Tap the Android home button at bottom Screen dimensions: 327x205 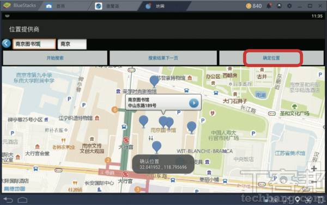pyautogui.click(x=22, y=200)
